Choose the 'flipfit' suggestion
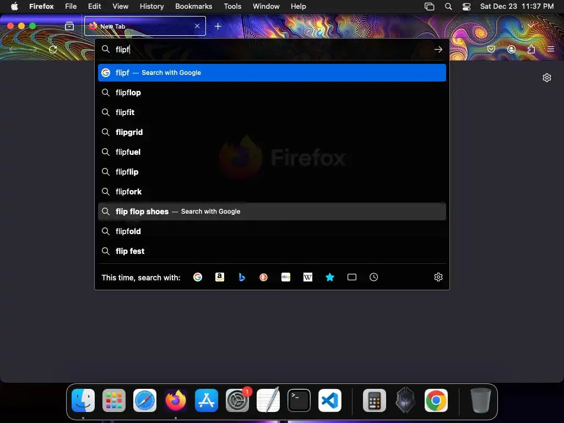564x423 pixels. click(272, 112)
